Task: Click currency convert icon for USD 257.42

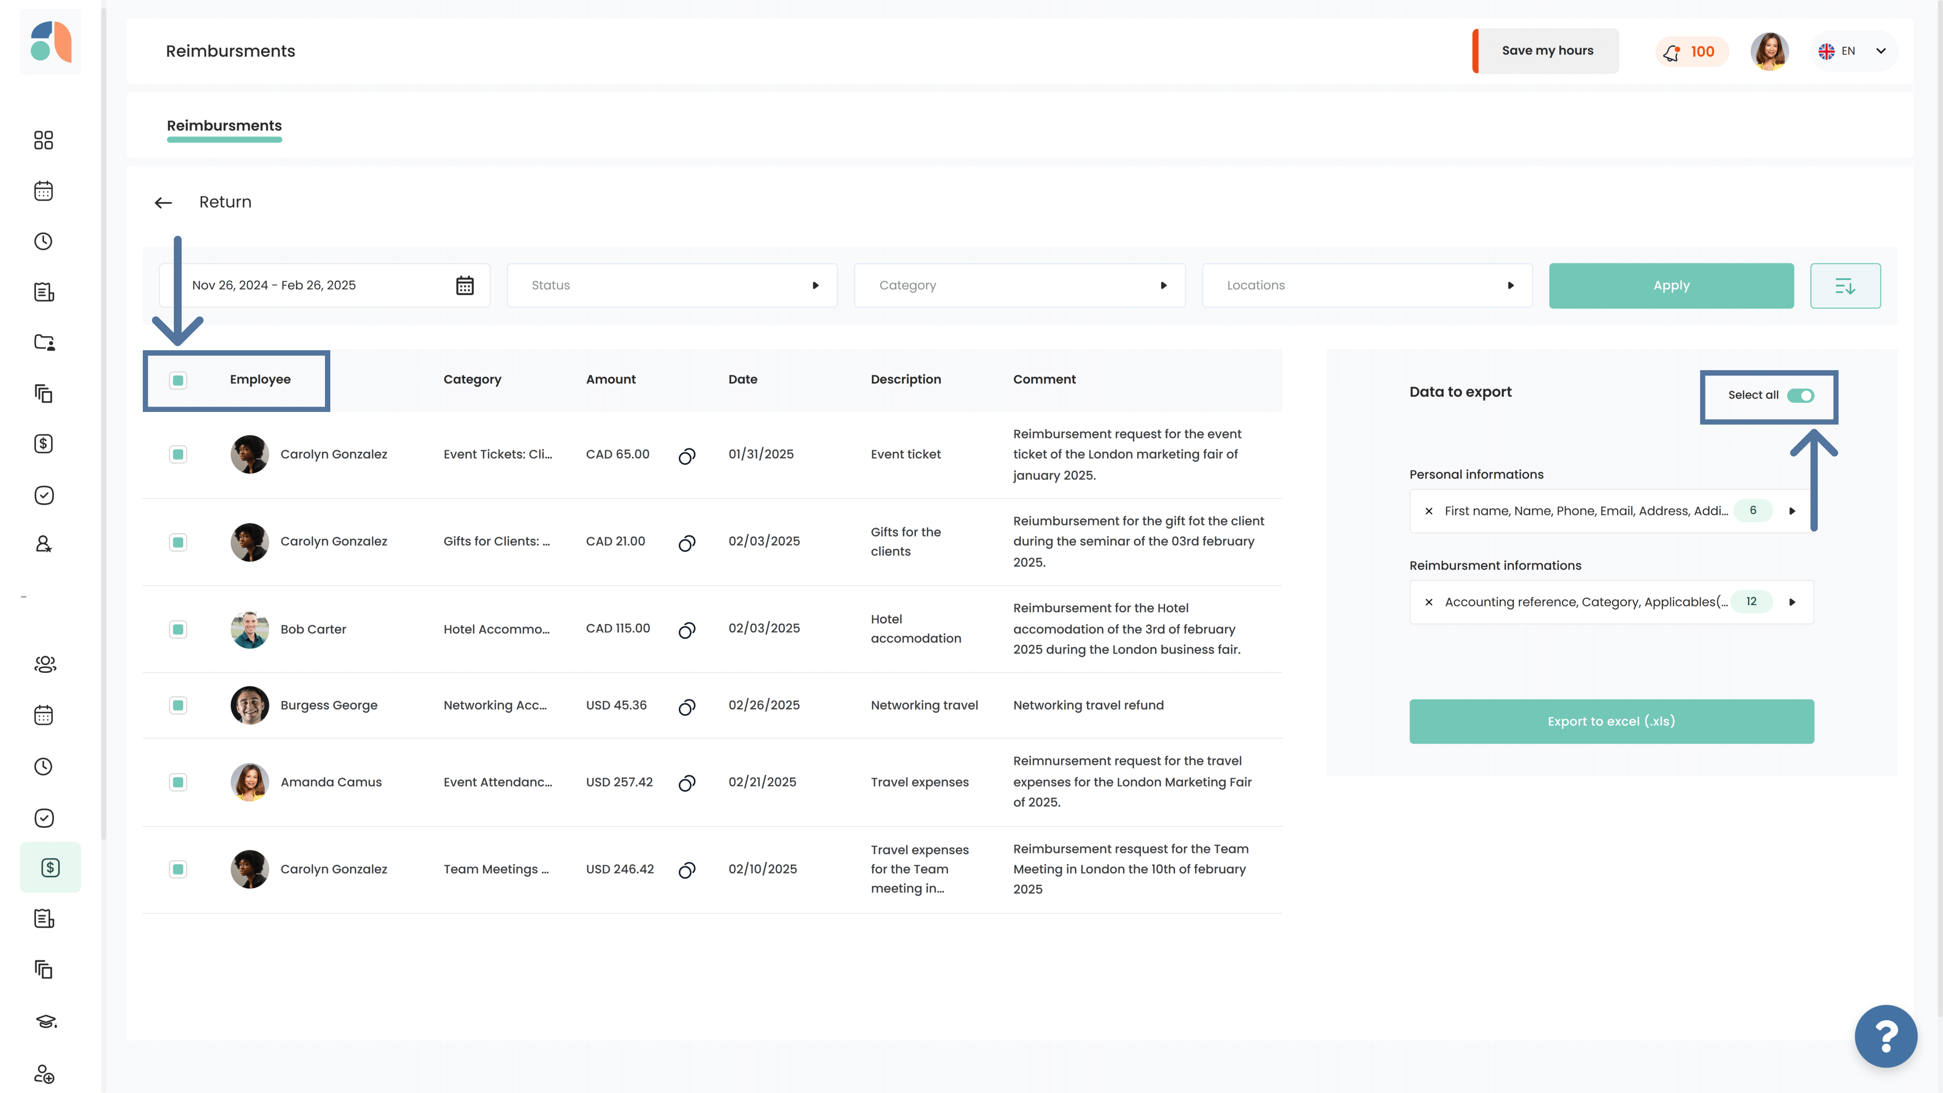Action: (x=686, y=783)
